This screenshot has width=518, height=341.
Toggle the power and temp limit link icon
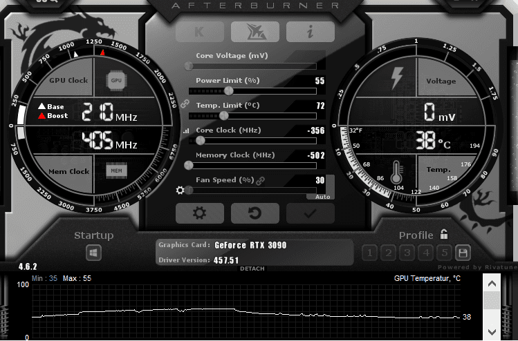click(x=185, y=104)
